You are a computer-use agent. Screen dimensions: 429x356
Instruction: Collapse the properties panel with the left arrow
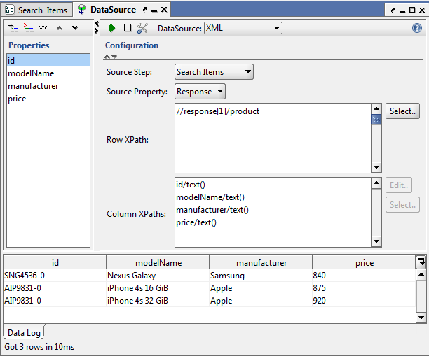click(96, 24)
